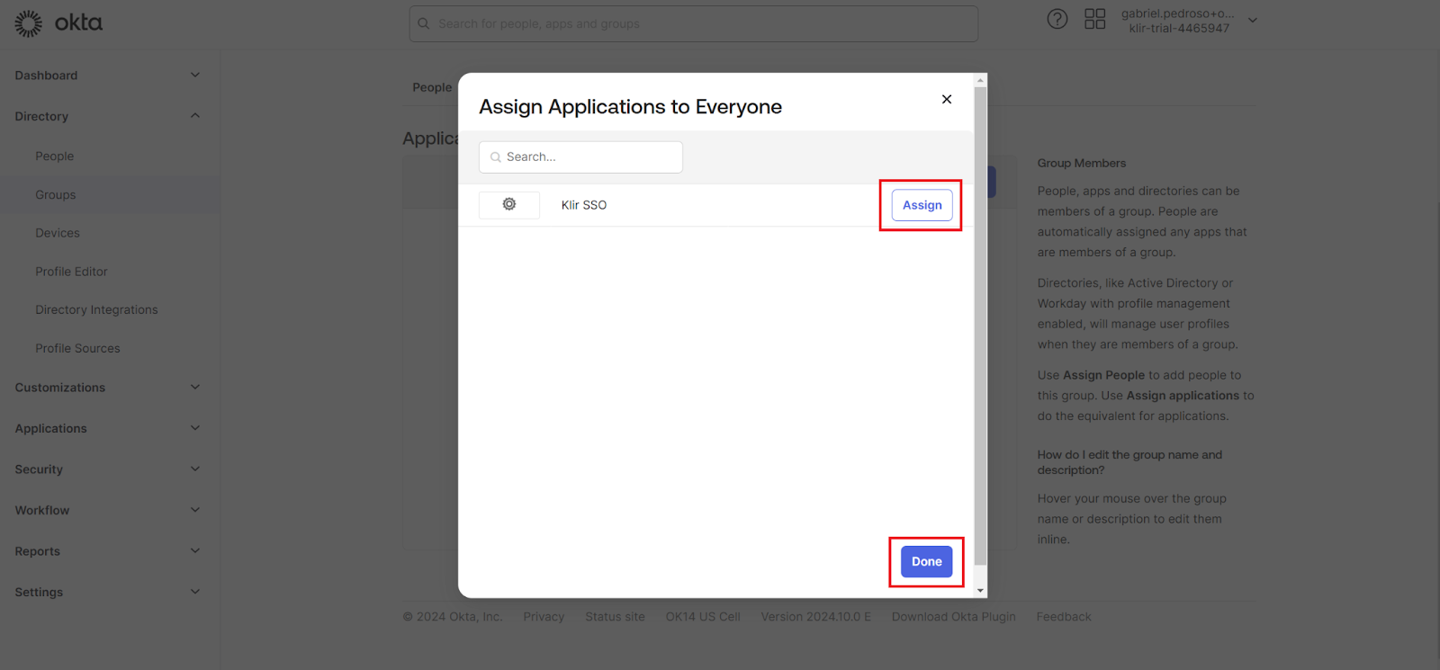This screenshot has height=670, width=1440.
Task: Click the global search bar
Action: coord(693,23)
